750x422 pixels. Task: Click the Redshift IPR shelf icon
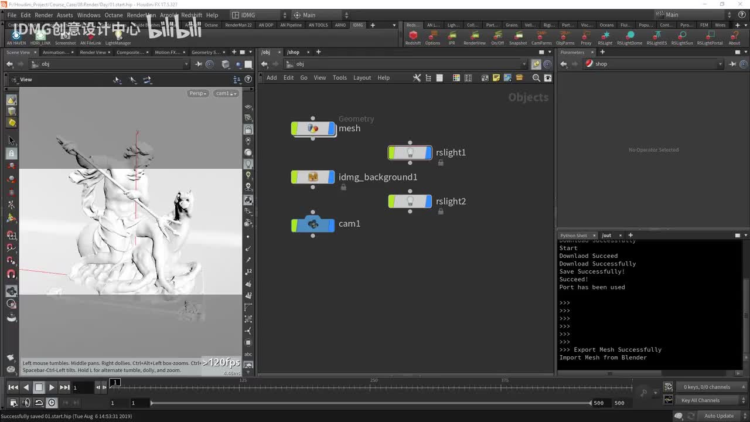(451, 36)
